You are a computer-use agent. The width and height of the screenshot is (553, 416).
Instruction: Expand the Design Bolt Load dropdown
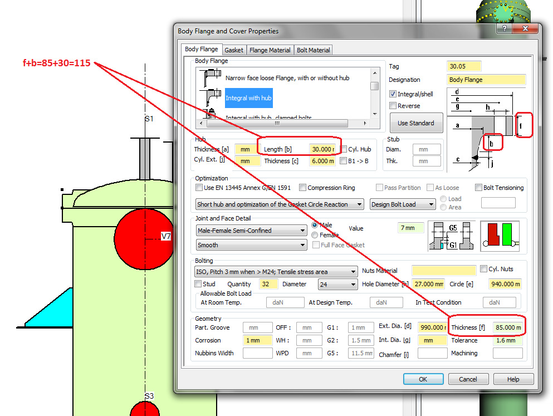click(402, 204)
